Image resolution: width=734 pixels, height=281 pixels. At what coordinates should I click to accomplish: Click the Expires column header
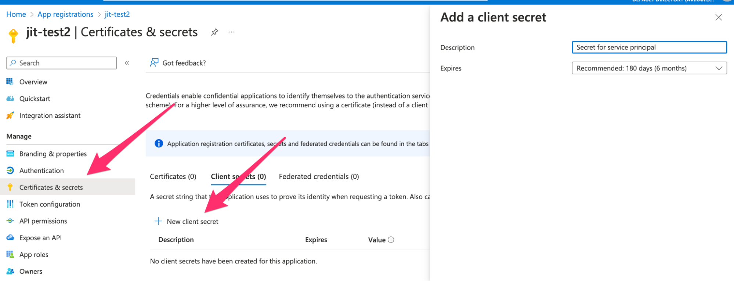[316, 240]
